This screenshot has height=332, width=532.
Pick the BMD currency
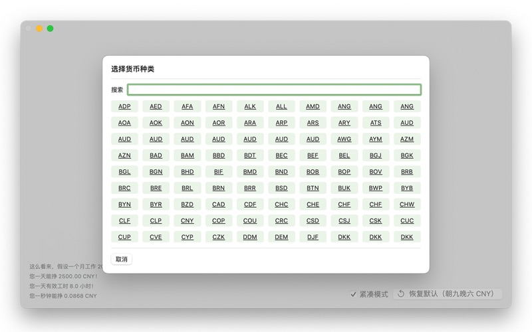pos(250,172)
